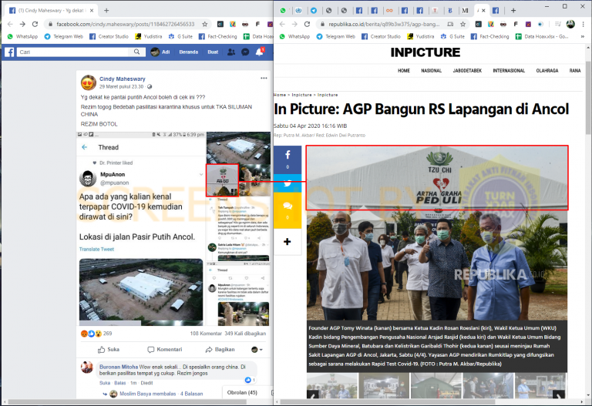
Task: Expand more share options with the plus button
Action: [x=288, y=241]
